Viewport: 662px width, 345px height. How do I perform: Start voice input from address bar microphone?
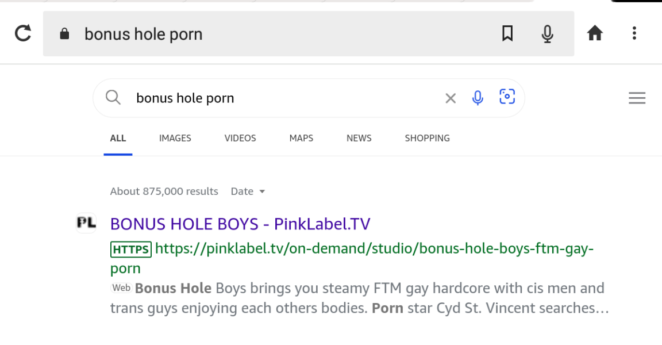(x=547, y=34)
